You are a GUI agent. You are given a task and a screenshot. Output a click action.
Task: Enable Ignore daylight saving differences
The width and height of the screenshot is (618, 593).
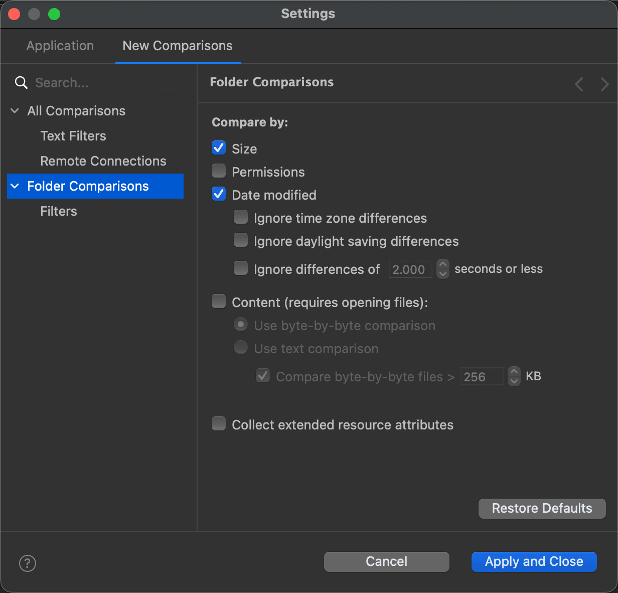pos(241,240)
